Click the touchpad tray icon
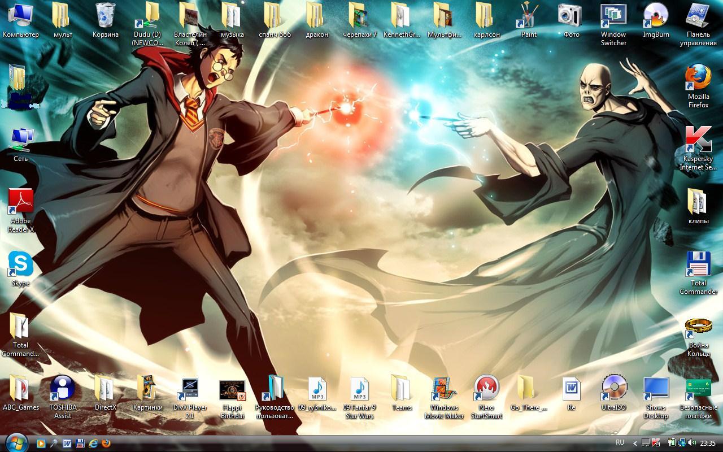 (x=646, y=443)
